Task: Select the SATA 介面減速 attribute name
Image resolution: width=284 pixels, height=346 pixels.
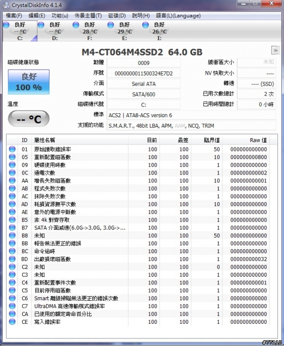Action: click(x=79, y=228)
